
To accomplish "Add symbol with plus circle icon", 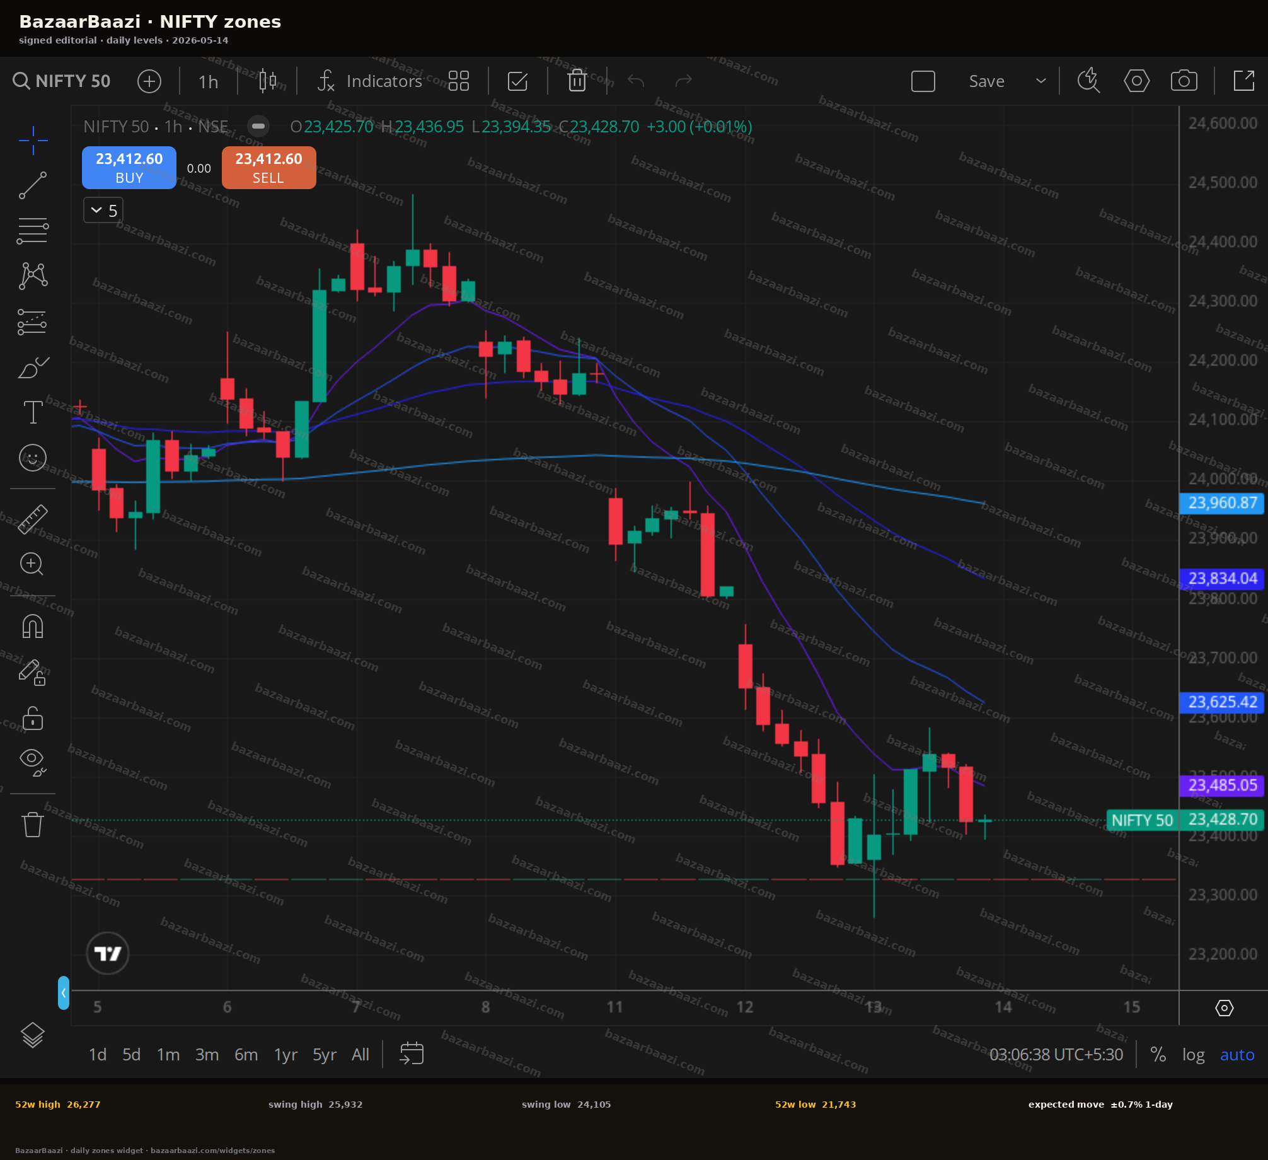I will (x=149, y=81).
